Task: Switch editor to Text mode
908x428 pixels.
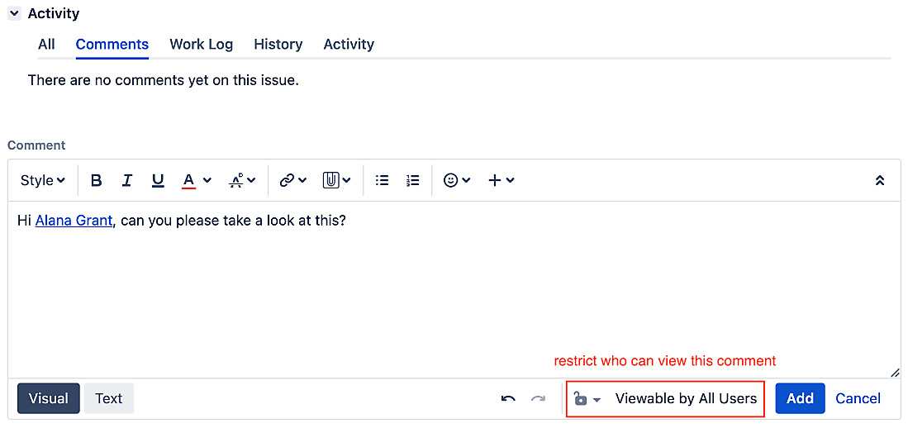Action: click(108, 398)
